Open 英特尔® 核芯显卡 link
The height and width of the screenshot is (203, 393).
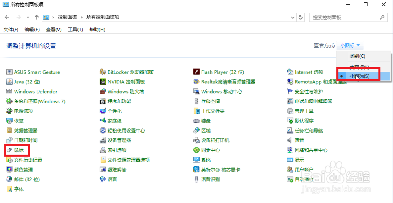tap(220, 170)
